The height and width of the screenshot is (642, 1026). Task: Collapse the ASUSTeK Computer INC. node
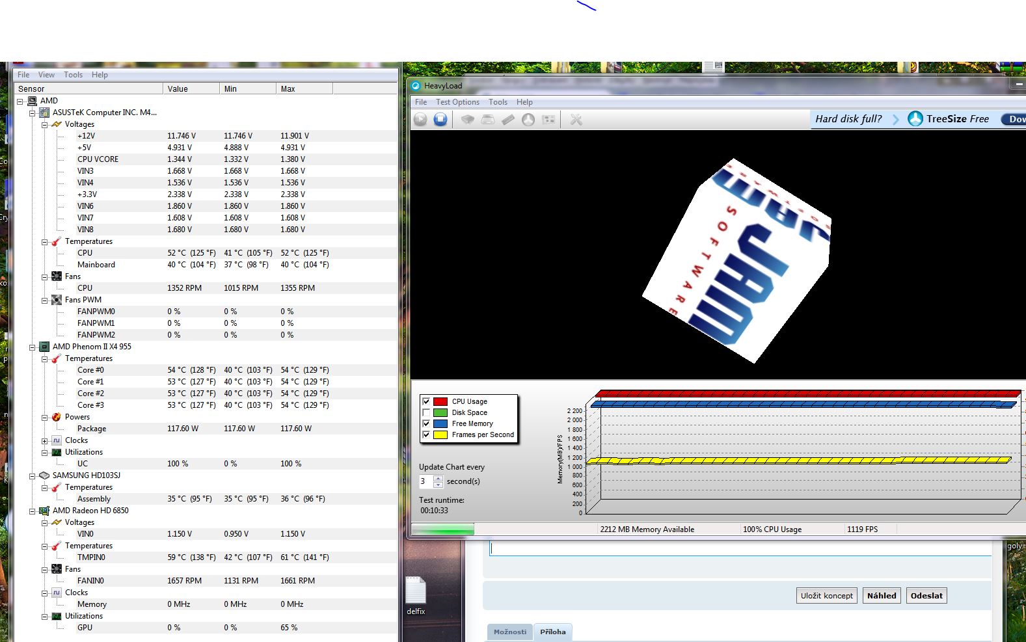(32, 113)
